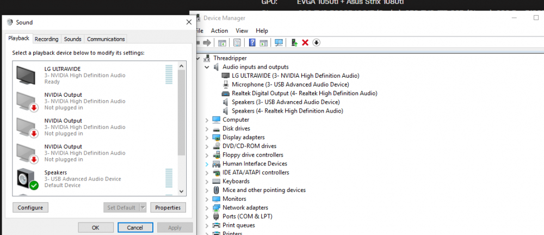Click Speakers USB device icon with green check
Viewport: 544px width, 235px height.
click(27, 179)
